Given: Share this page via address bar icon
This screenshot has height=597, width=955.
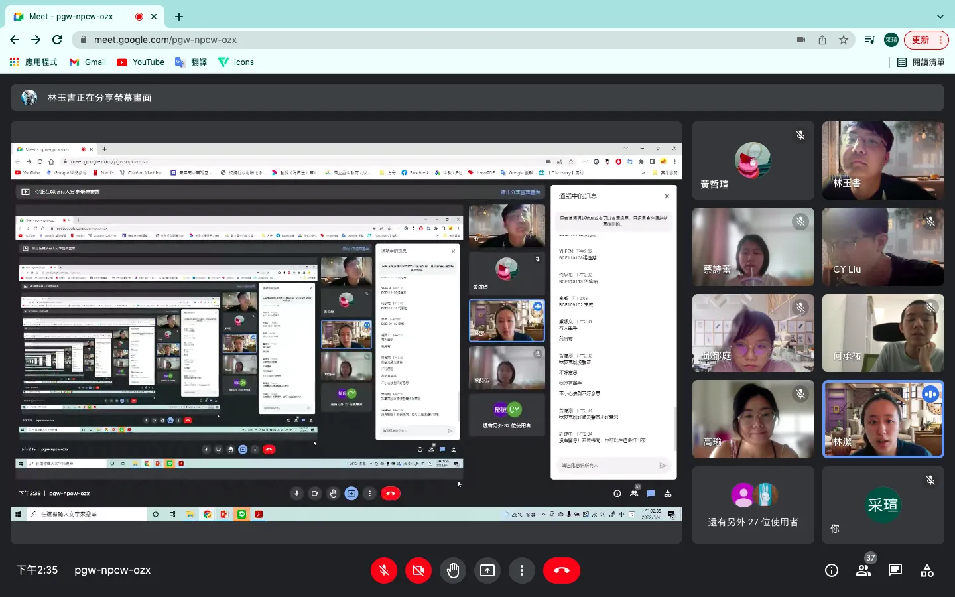Looking at the screenshot, I should point(822,40).
